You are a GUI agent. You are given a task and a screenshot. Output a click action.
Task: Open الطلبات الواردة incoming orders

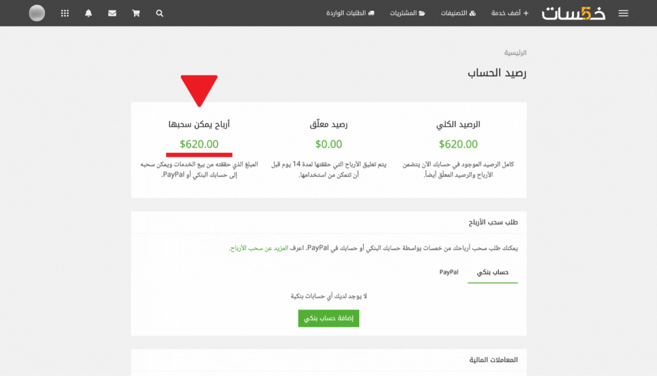(350, 13)
